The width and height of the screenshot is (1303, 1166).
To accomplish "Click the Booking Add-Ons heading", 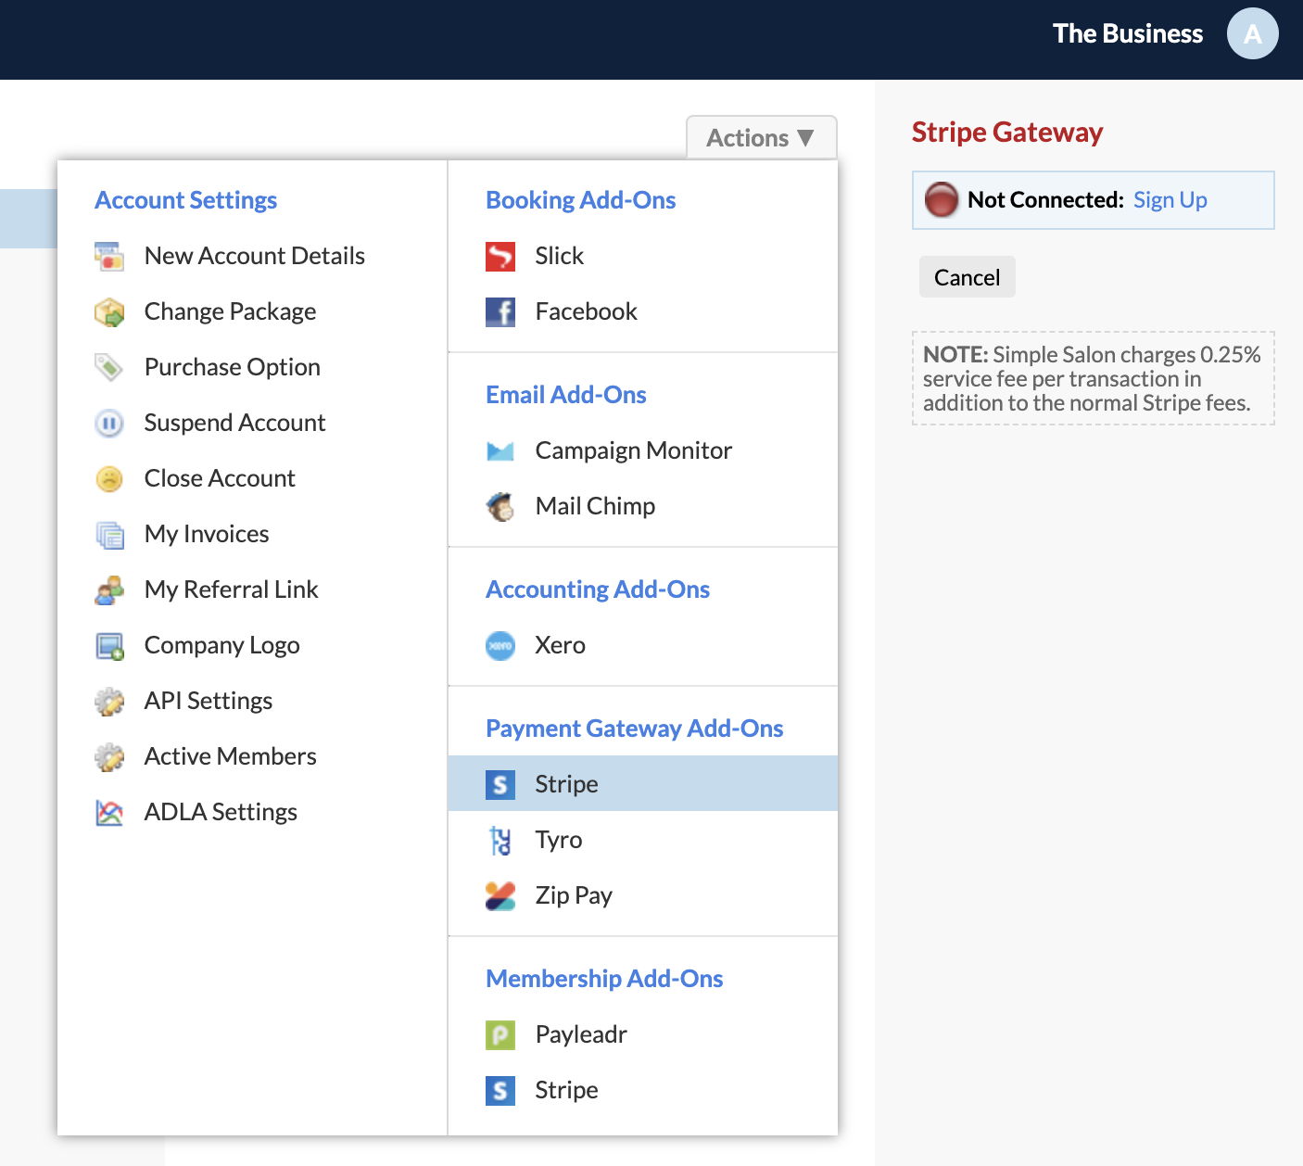I will [581, 200].
